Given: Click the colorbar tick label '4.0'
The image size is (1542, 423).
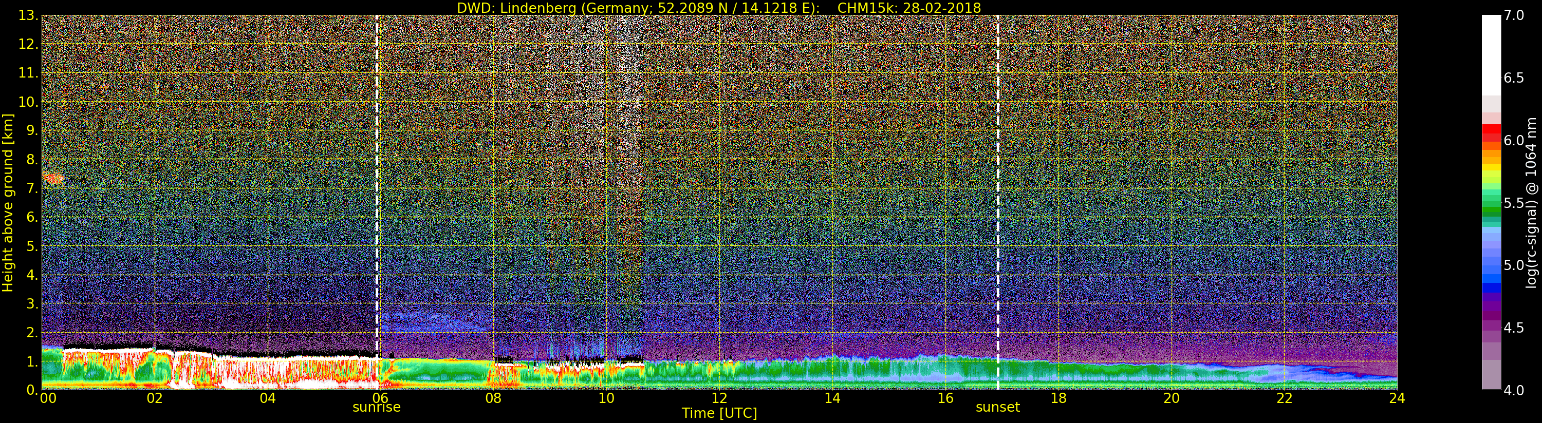Looking at the screenshot, I should pyautogui.click(x=1514, y=390).
